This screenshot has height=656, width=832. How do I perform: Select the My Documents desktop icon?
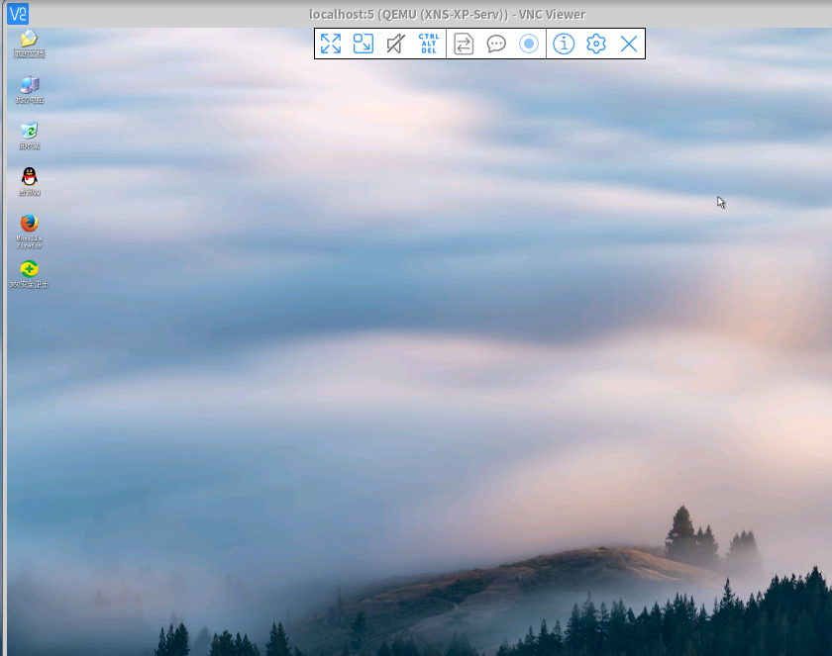29,39
